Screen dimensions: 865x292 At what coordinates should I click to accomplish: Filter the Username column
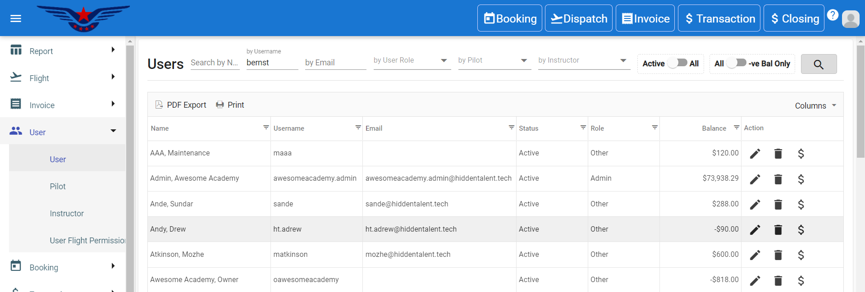358,128
